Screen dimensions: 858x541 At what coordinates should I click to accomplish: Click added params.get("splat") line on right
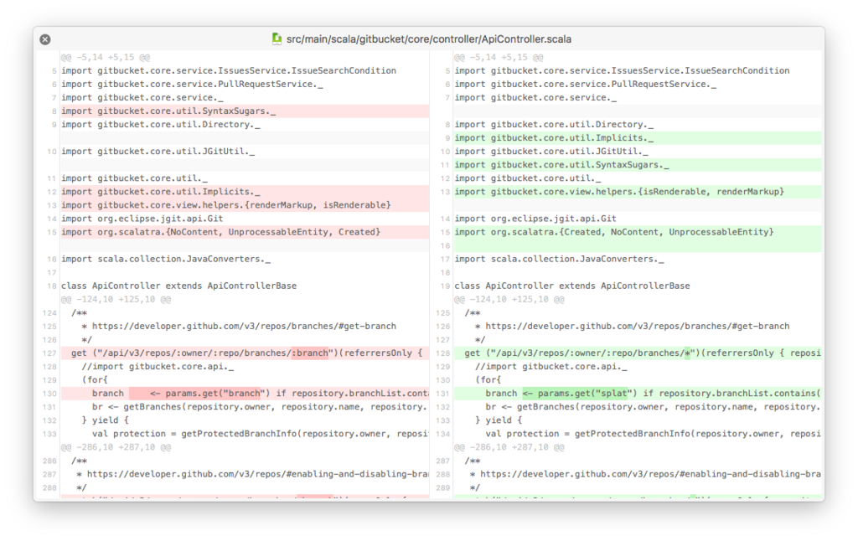(638, 394)
